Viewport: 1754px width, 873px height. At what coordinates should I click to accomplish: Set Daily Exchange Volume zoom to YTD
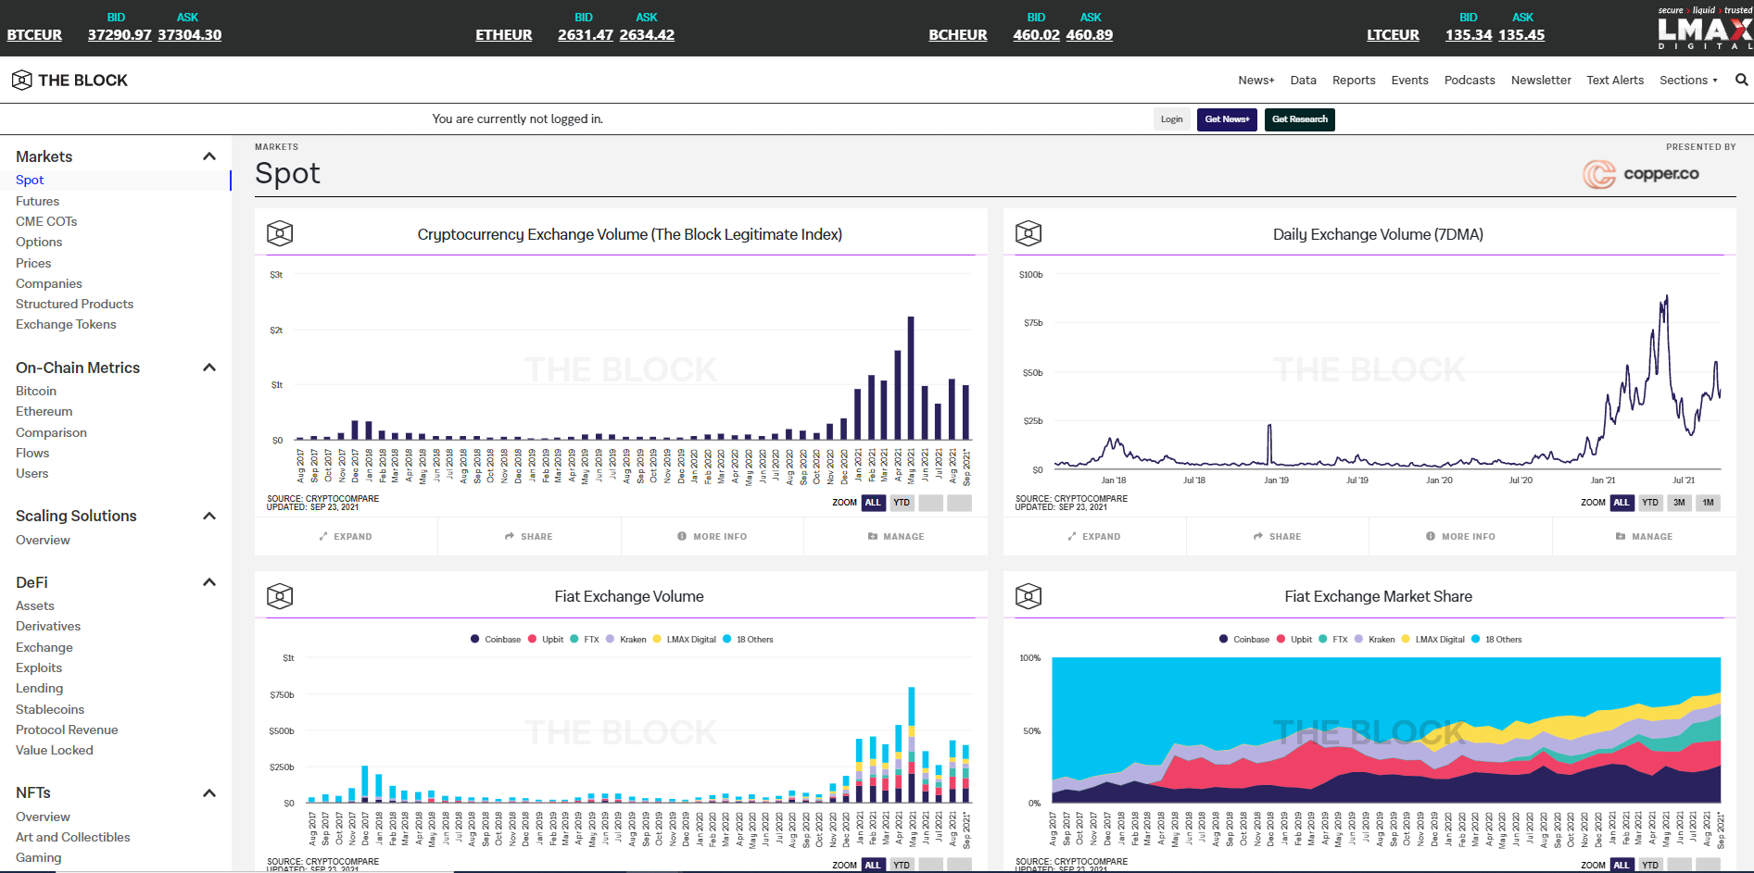[1650, 503]
